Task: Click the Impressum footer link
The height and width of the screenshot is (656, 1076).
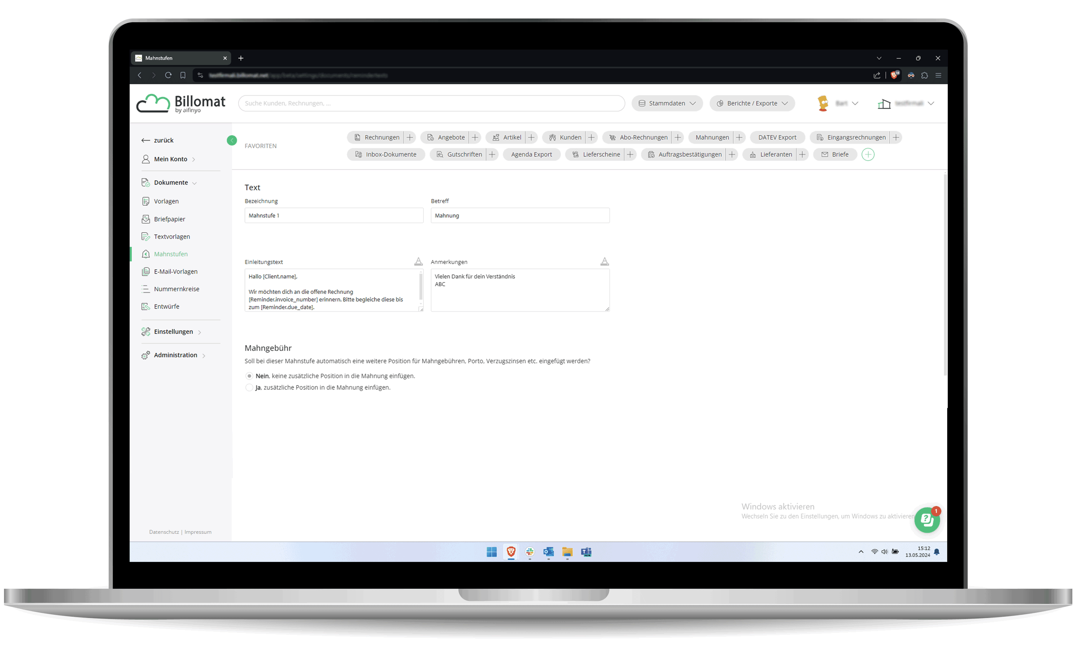Action: coord(198,531)
